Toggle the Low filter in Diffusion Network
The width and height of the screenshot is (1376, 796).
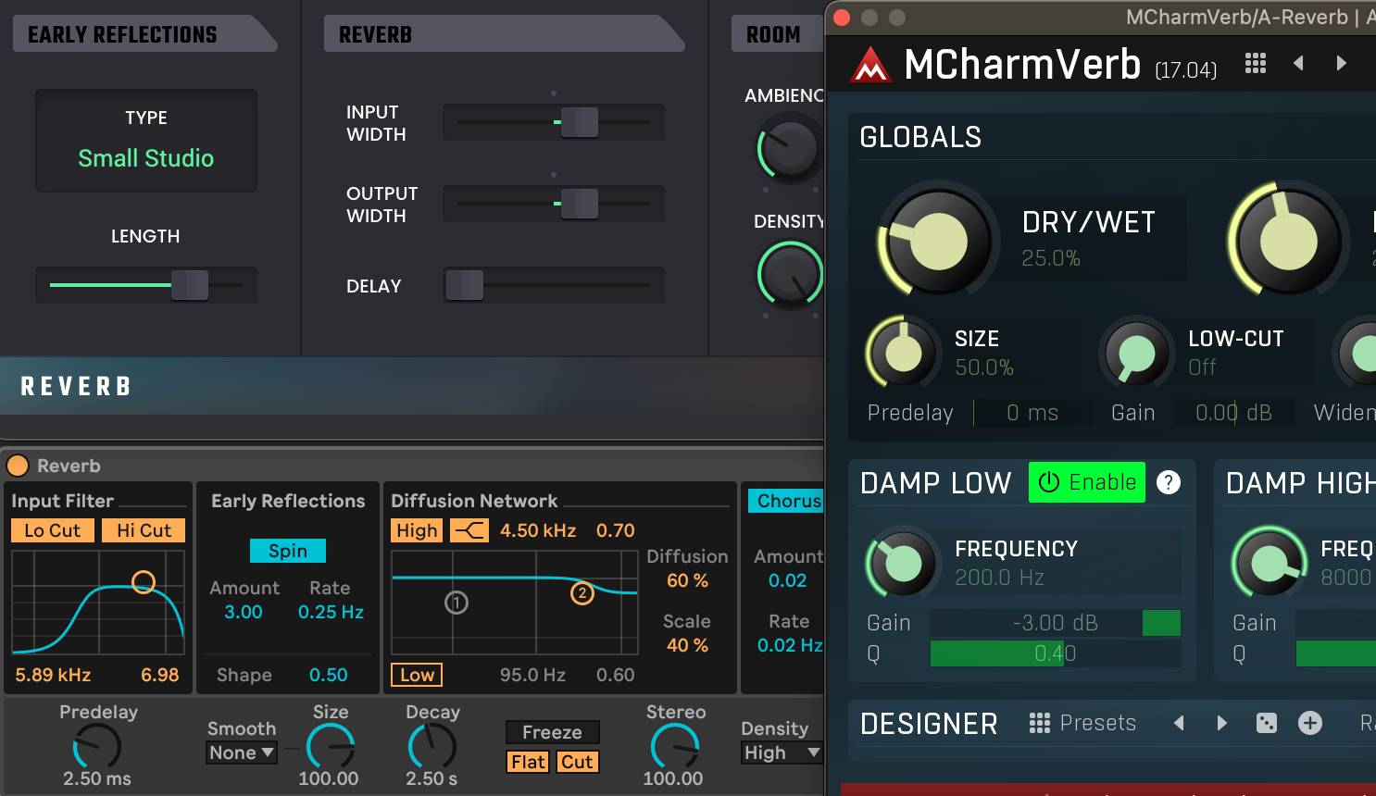(x=417, y=675)
